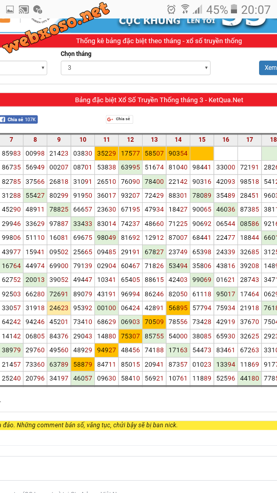The image size is (277, 493).
Task: Open the webxoso.net watermark logo
Action: pyautogui.click(x=56, y=28)
